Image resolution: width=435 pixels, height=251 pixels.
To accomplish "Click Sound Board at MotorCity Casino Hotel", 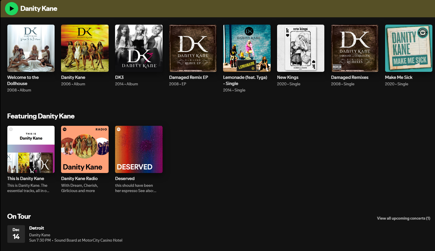I will (x=88, y=240).
